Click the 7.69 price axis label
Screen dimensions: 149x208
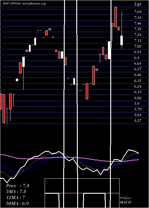138,12
